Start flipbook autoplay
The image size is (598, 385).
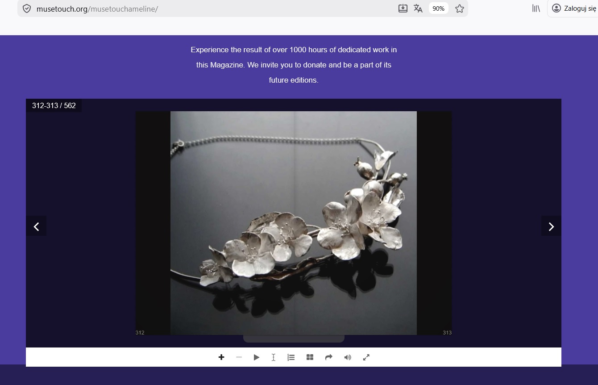tap(257, 357)
